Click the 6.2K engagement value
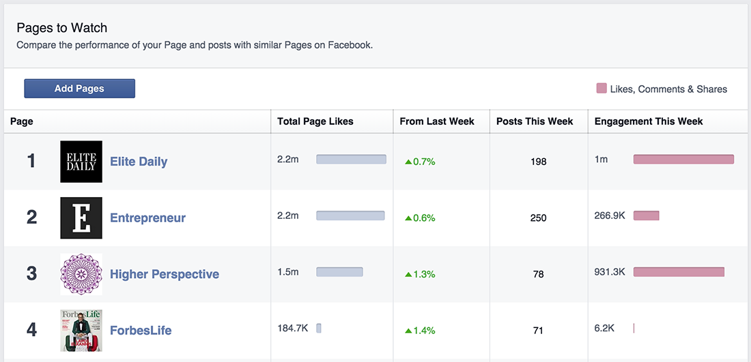 604,328
